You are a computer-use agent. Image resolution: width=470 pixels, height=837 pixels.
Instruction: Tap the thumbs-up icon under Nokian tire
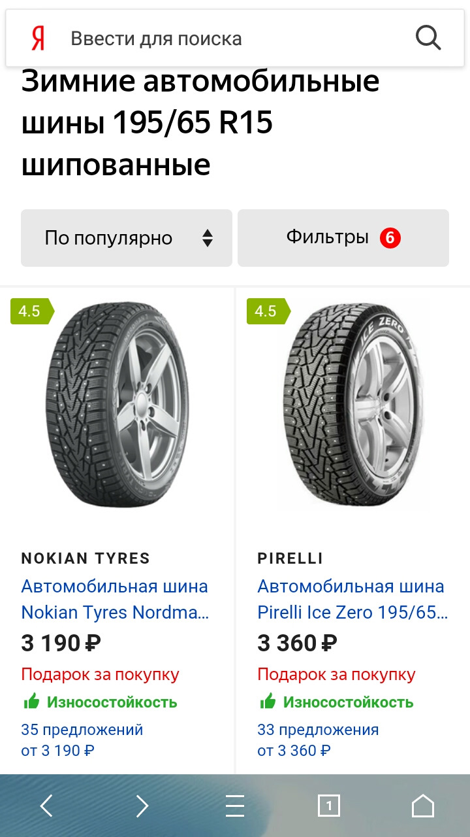pyautogui.click(x=31, y=702)
